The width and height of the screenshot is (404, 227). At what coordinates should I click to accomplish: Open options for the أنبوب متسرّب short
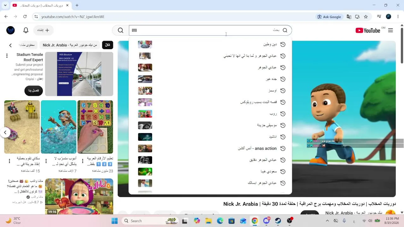tap(46, 161)
